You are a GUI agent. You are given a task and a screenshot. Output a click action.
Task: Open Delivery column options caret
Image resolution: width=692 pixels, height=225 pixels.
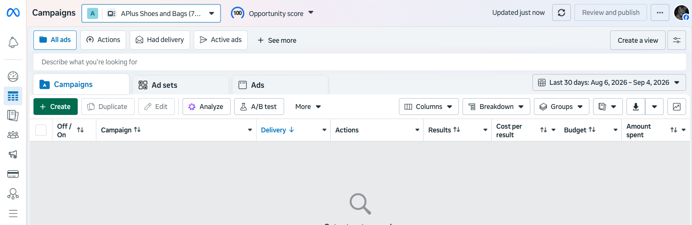click(x=324, y=130)
